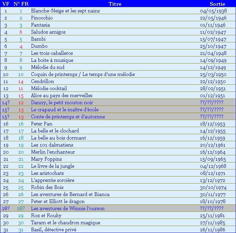Click release date '26/11/1986'
The image size is (236, 233).
212,230
